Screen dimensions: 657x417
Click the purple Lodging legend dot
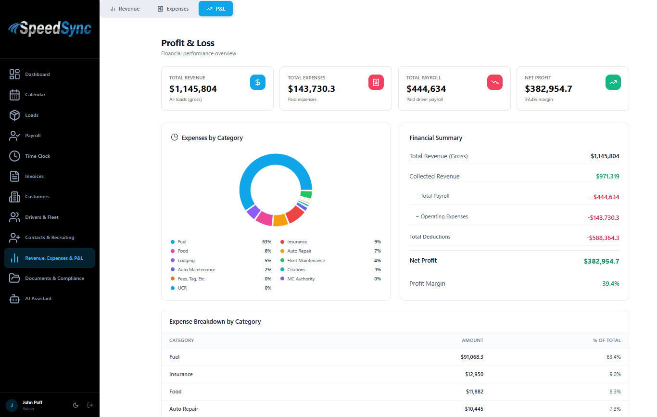tap(173, 260)
